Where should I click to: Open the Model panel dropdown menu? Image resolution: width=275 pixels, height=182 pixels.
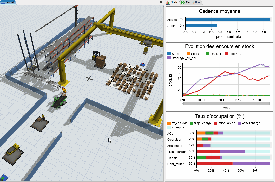click(156, 2)
